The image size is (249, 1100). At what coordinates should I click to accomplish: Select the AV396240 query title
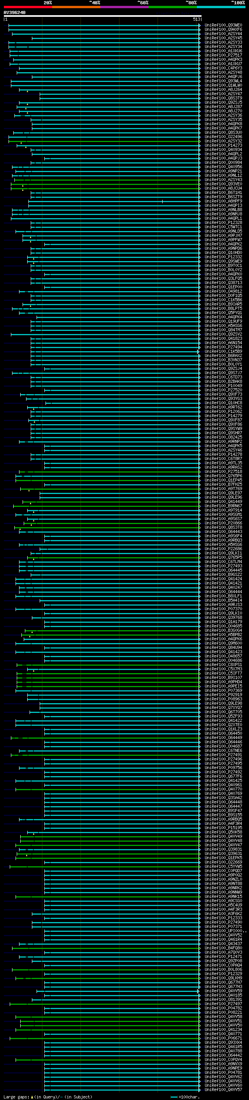[14, 13]
